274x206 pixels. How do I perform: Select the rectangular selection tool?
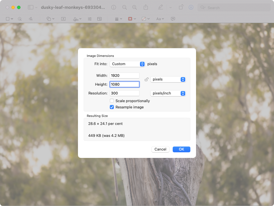pyautogui.click(x=8, y=19)
